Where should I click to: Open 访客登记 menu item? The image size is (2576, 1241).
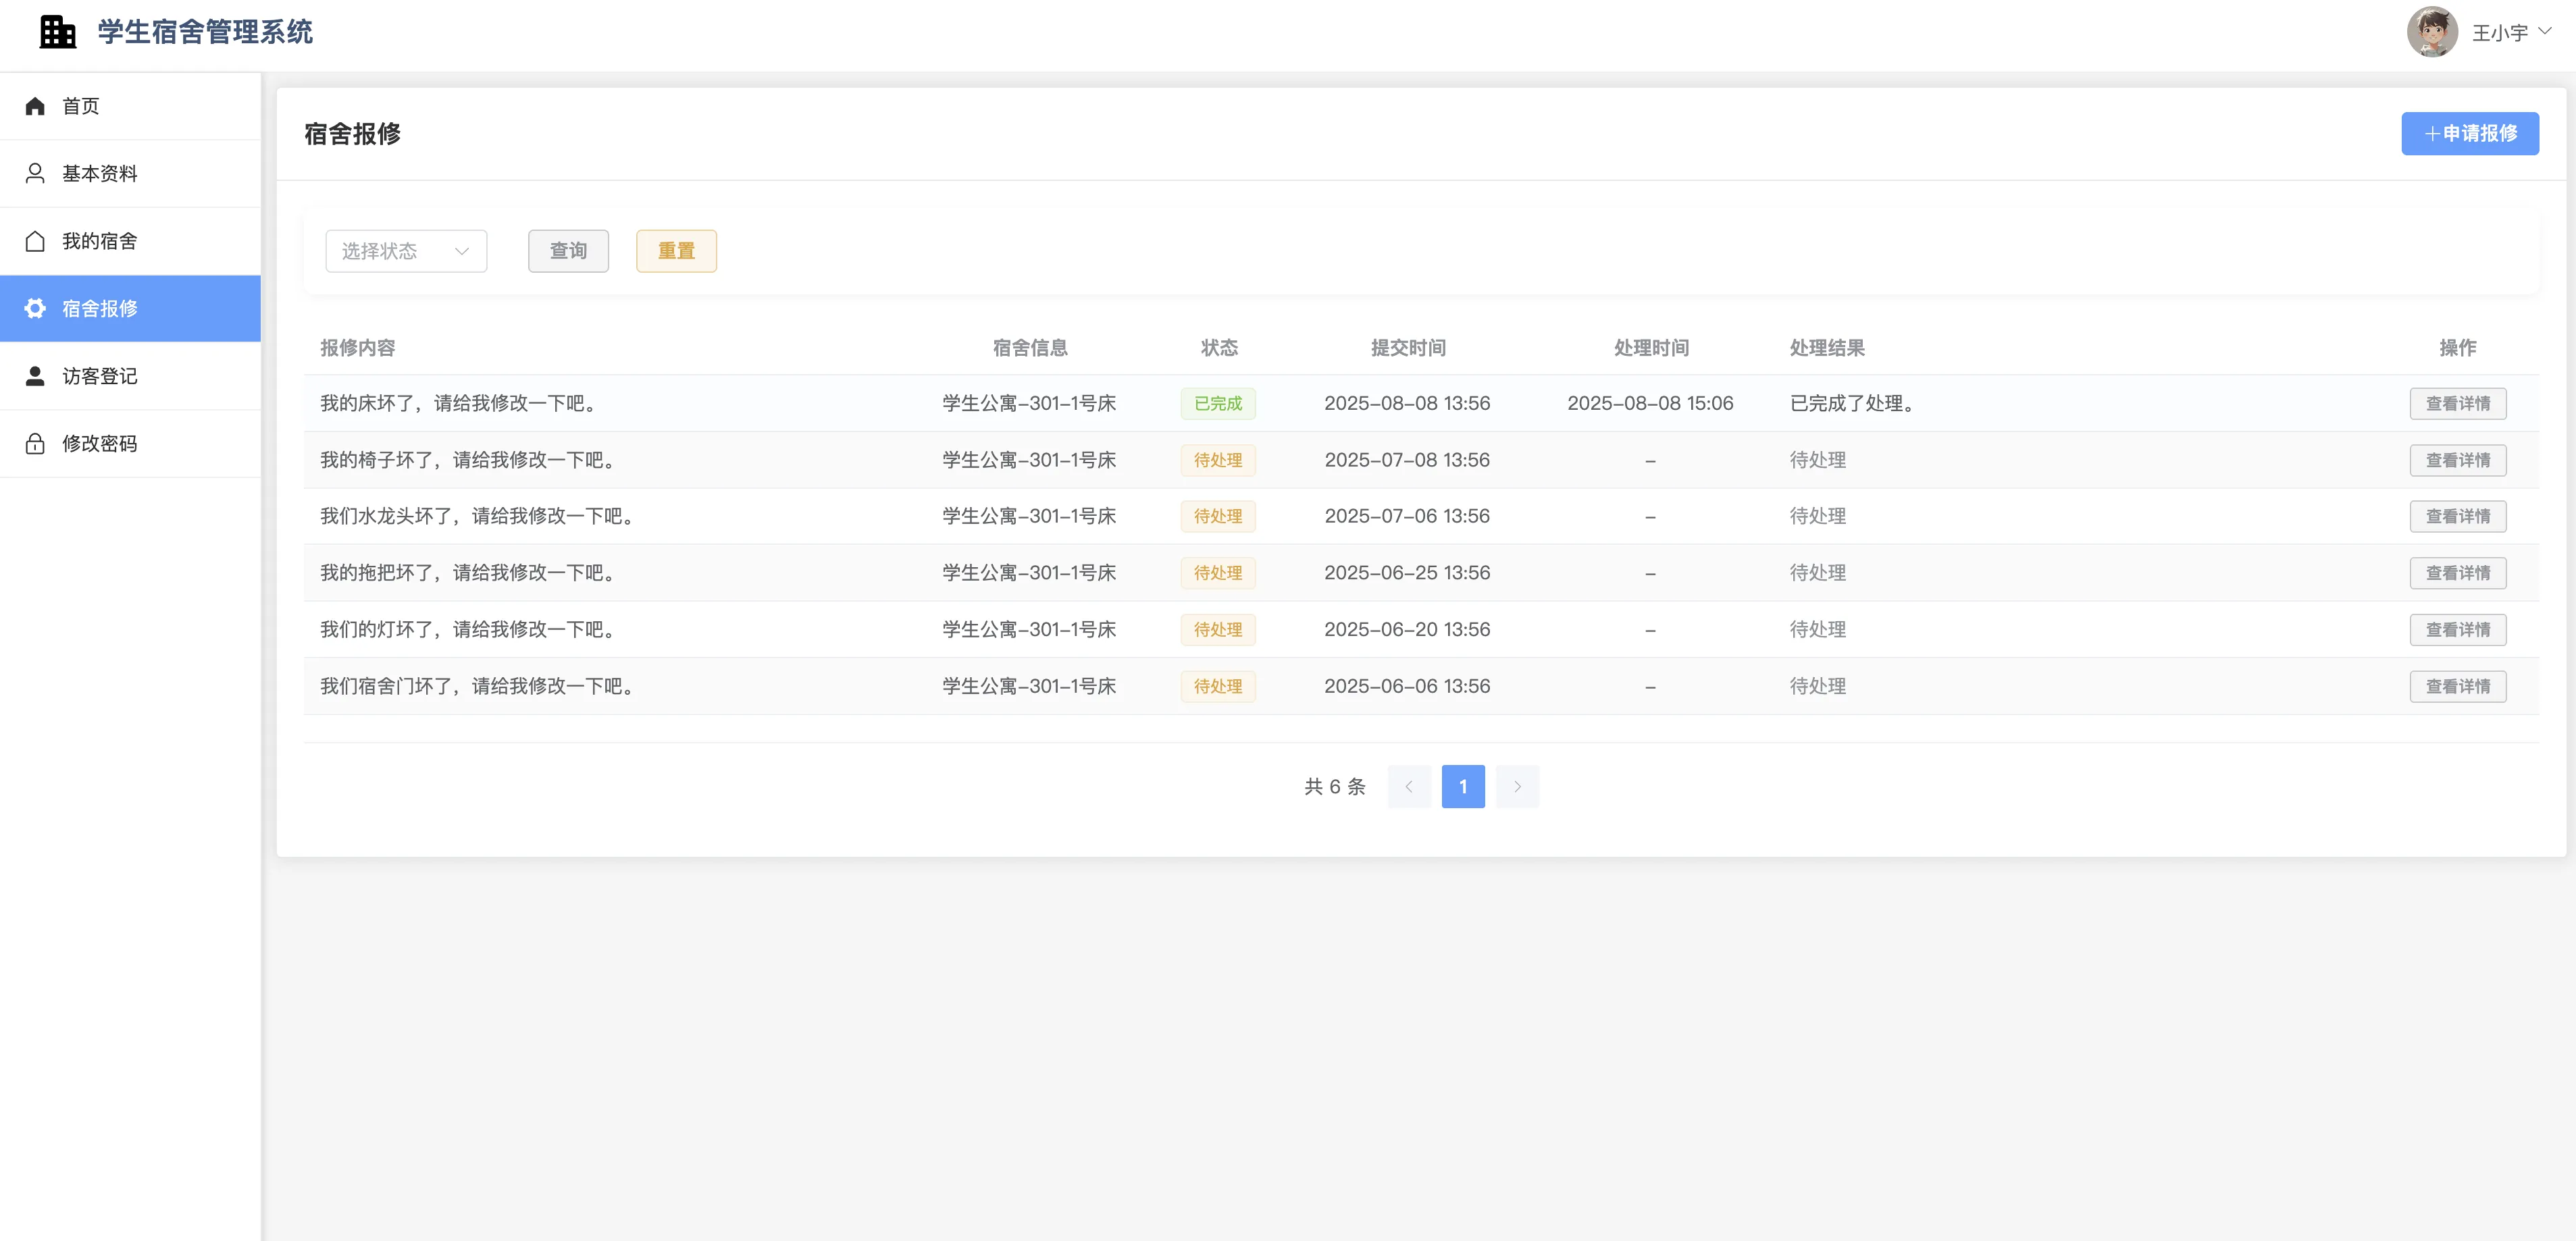[x=100, y=376]
